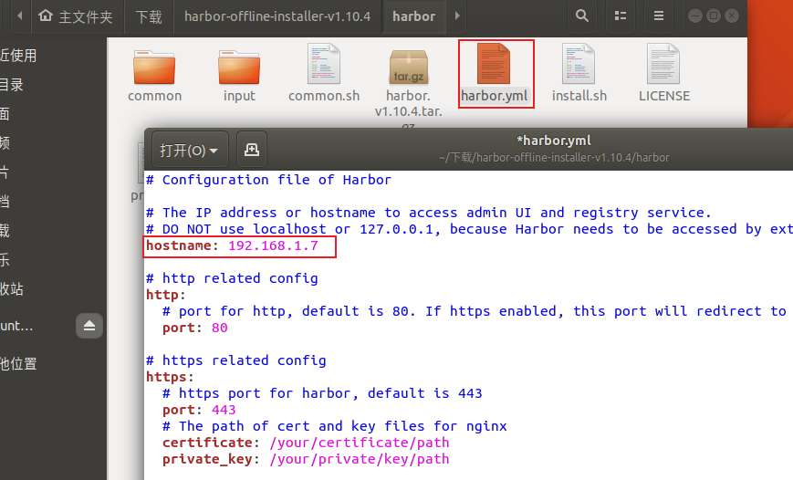Image resolution: width=793 pixels, height=480 pixels.
Task: Go to 下载 folder breadcrumb
Action: tap(148, 16)
